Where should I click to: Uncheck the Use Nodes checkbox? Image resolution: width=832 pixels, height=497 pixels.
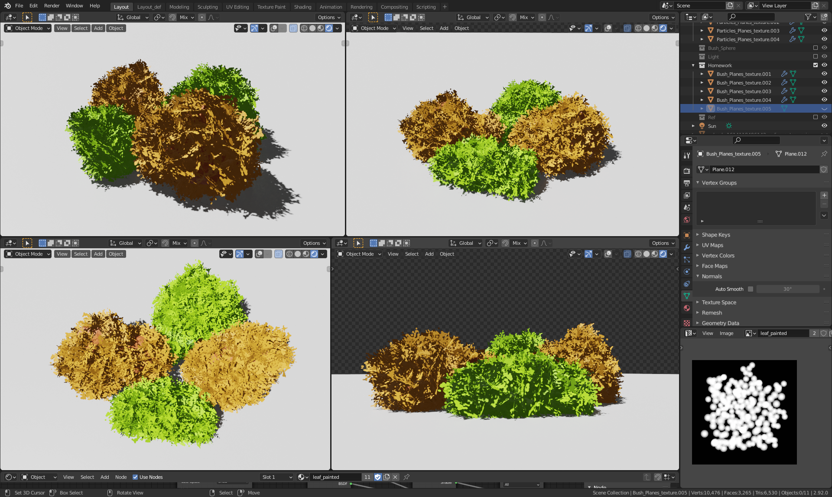[x=135, y=477]
